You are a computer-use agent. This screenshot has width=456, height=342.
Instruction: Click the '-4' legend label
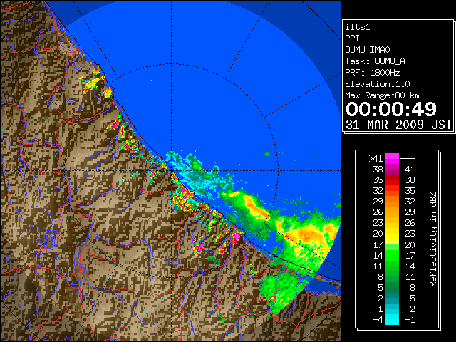point(378,320)
